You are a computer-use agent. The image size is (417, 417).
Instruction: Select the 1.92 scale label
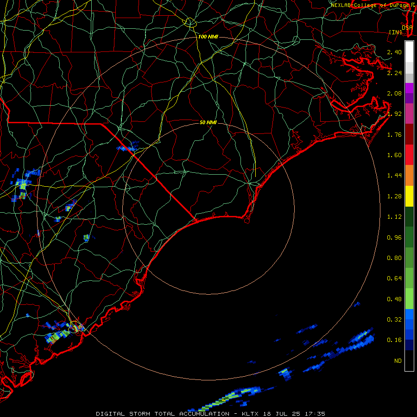(x=394, y=114)
